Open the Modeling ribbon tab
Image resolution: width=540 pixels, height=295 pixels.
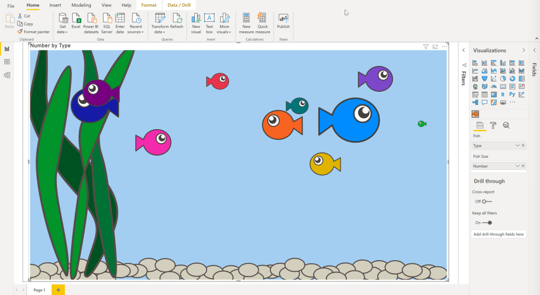(81, 5)
